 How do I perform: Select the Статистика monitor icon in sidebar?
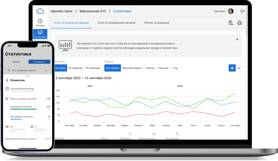(x=40, y=32)
